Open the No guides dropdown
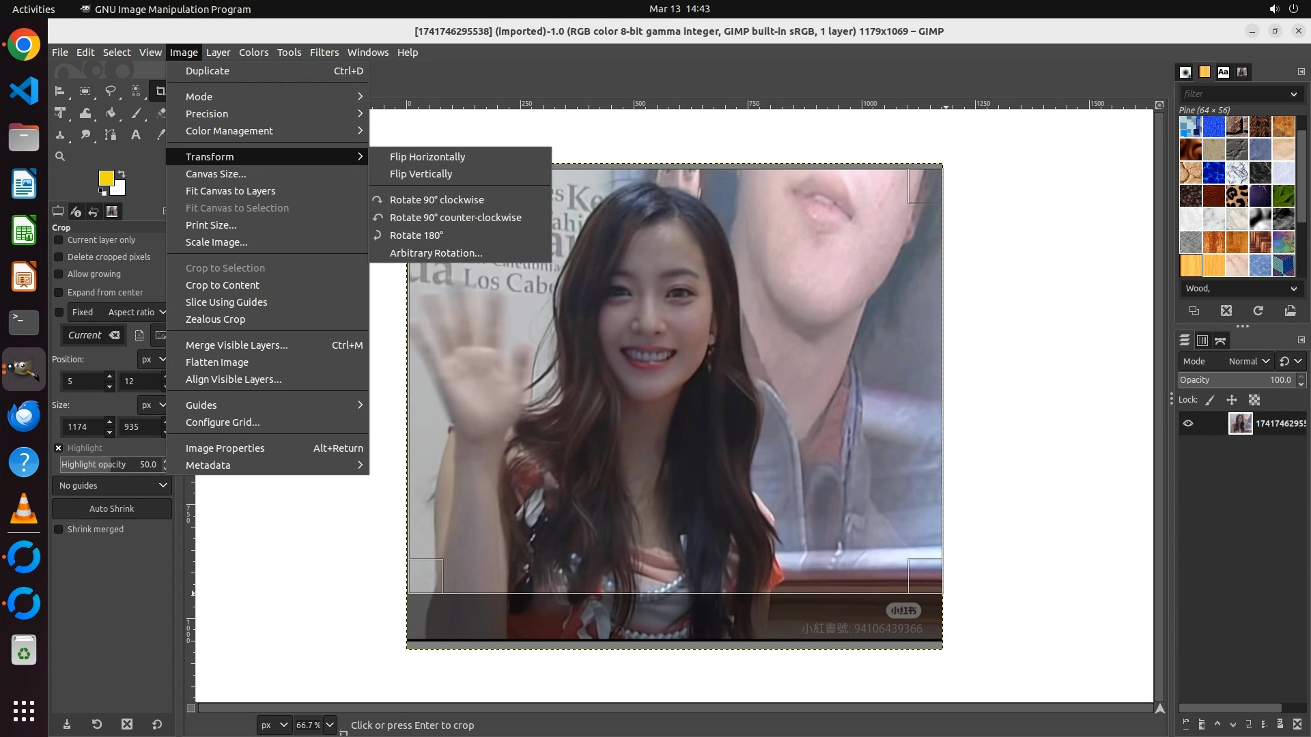1311x737 pixels. (112, 485)
